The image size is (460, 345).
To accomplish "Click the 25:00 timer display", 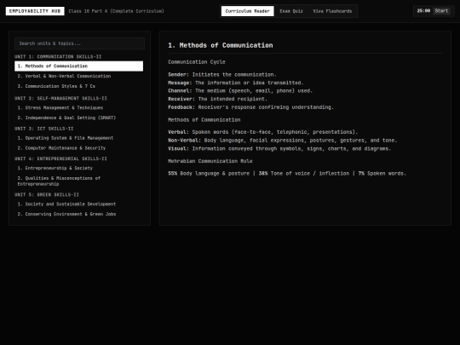I will click(x=423, y=11).
